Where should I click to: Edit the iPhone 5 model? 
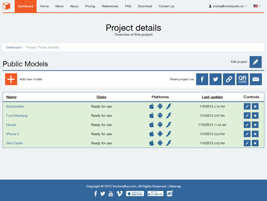[x=247, y=134]
